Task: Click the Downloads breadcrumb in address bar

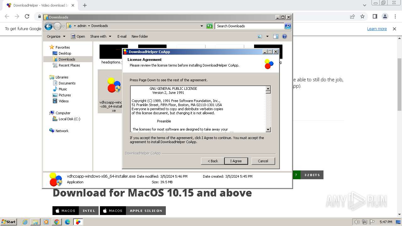Action: coord(100,26)
